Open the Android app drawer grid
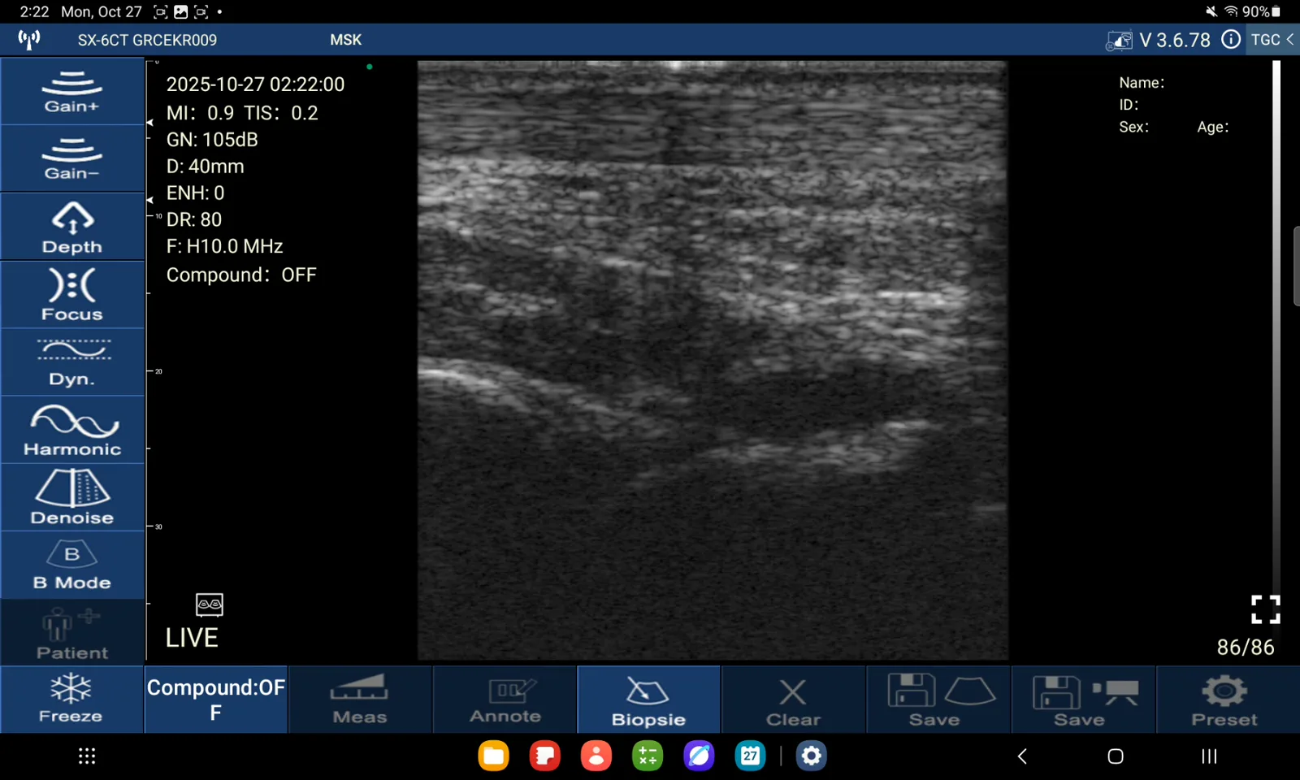1300x780 pixels. 87,756
